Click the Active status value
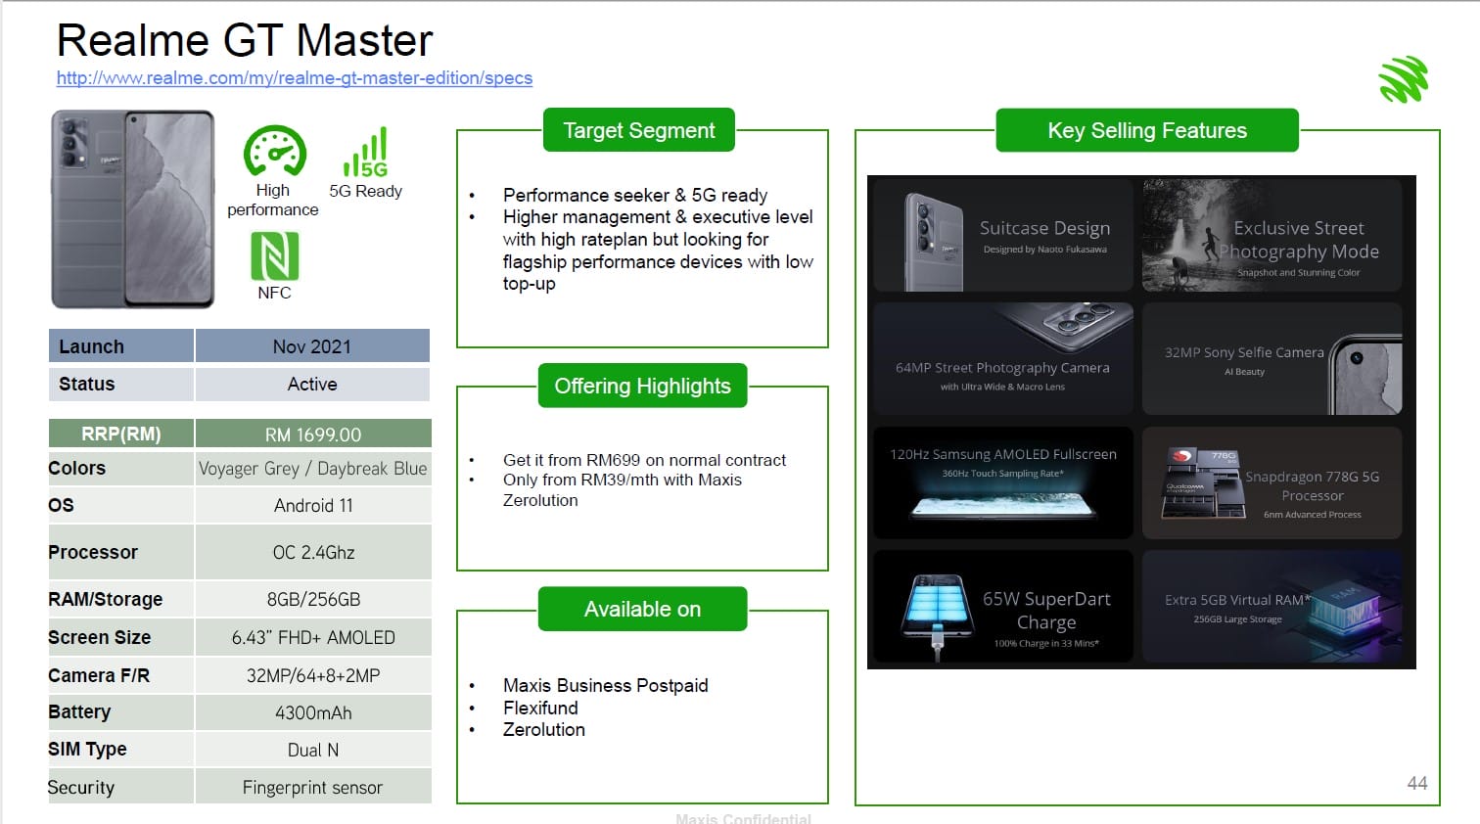 (x=312, y=384)
